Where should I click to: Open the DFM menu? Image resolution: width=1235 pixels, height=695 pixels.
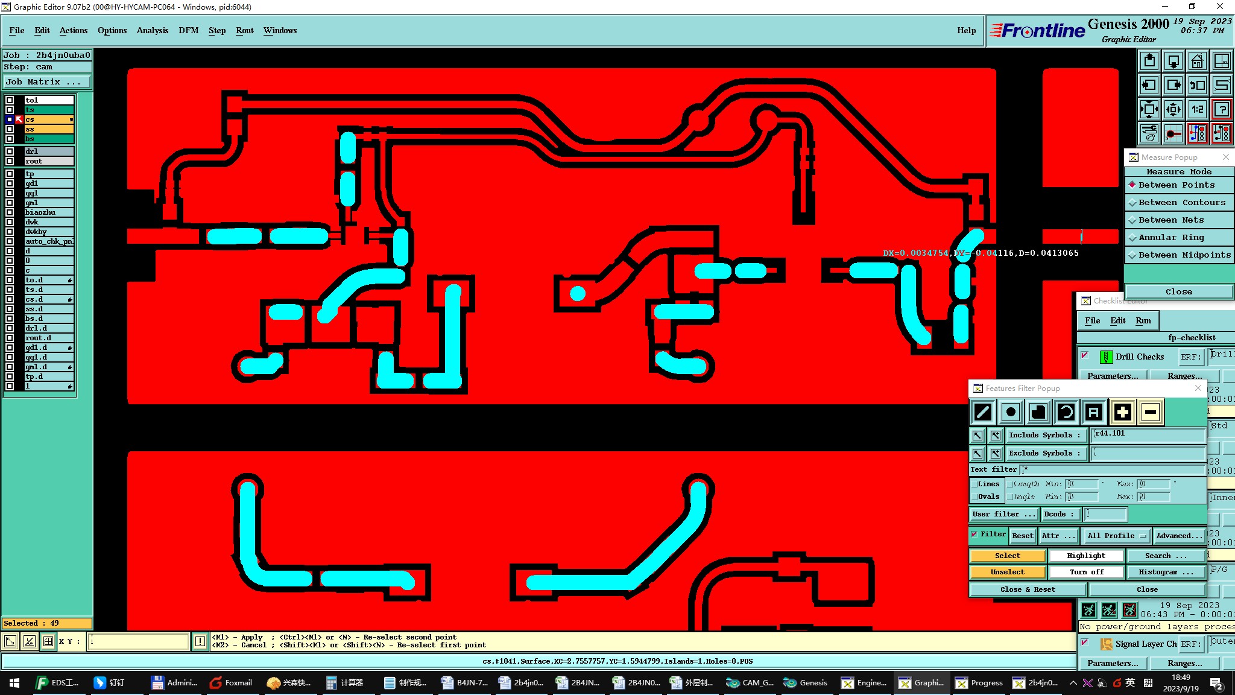point(188,30)
